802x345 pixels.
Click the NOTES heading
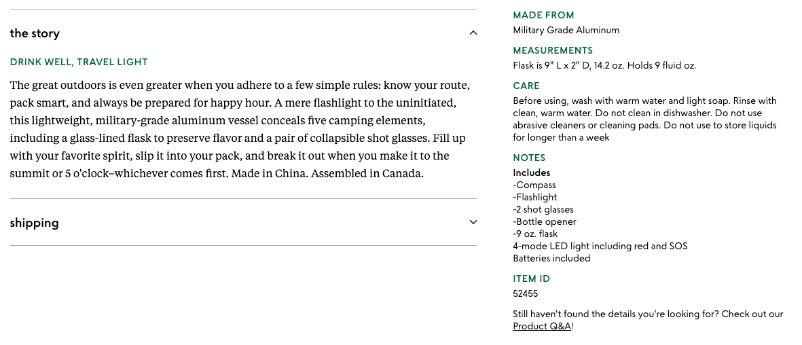(x=529, y=158)
